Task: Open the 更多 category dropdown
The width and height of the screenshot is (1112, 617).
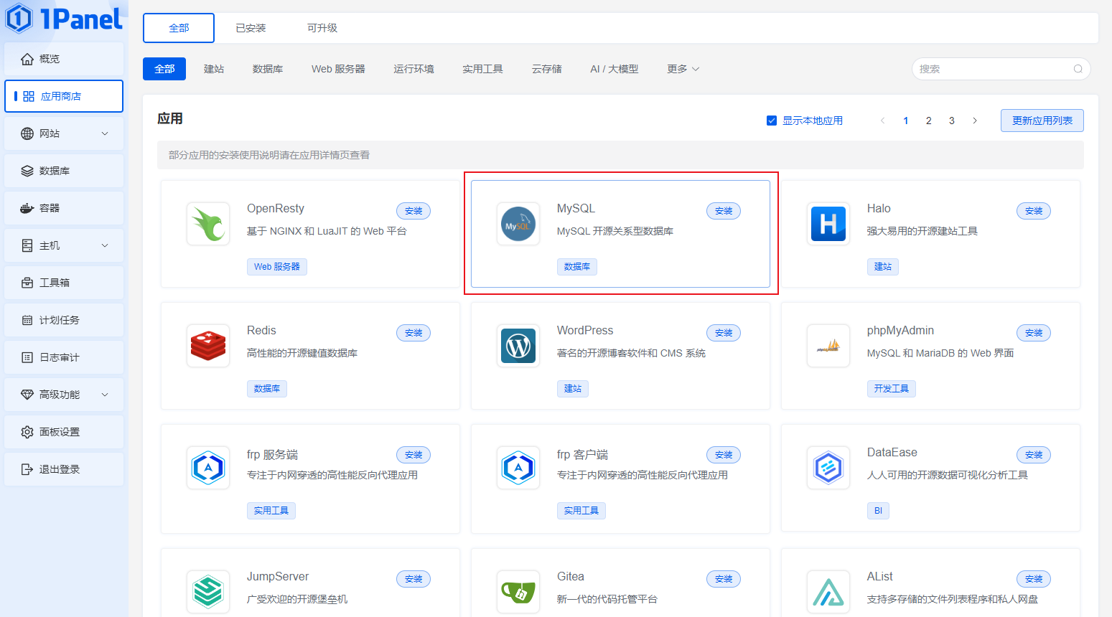Action: pyautogui.click(x=683, y=69)
